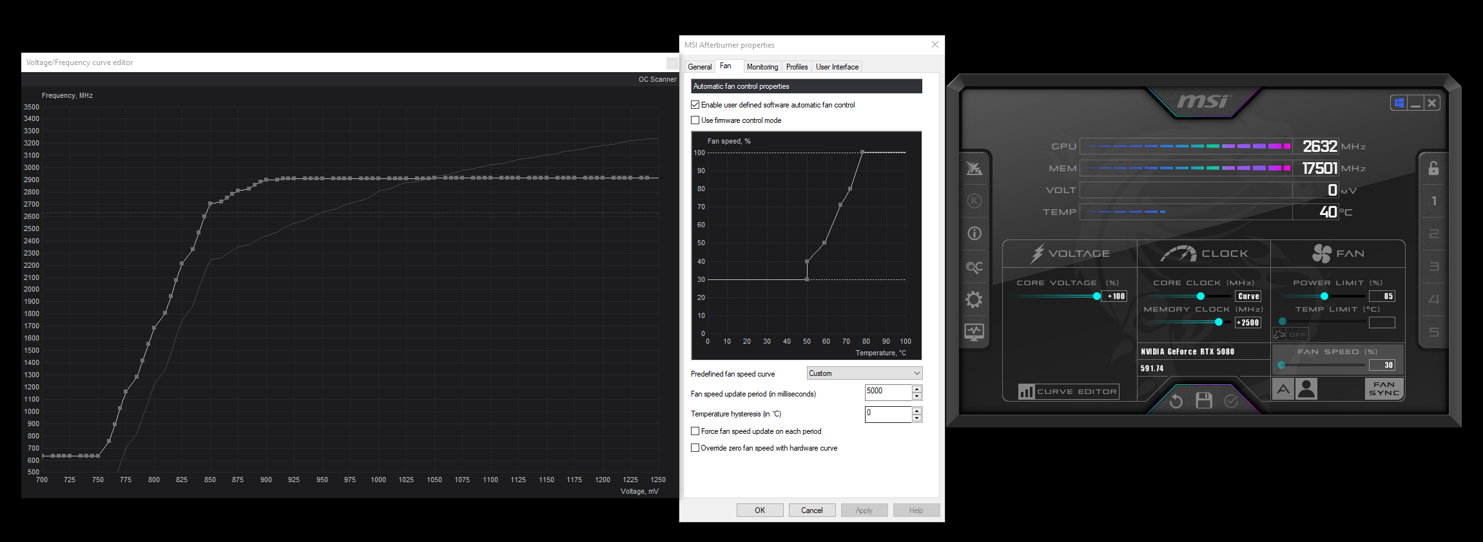Click the driver version '591.74' text
1483x542 pixels.
tap(1152, 368)
